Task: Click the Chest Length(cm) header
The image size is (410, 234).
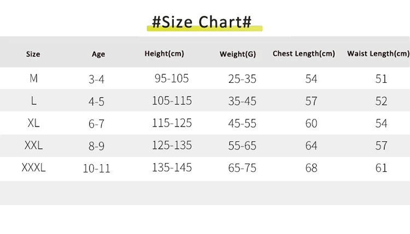Action: point(303,53)
